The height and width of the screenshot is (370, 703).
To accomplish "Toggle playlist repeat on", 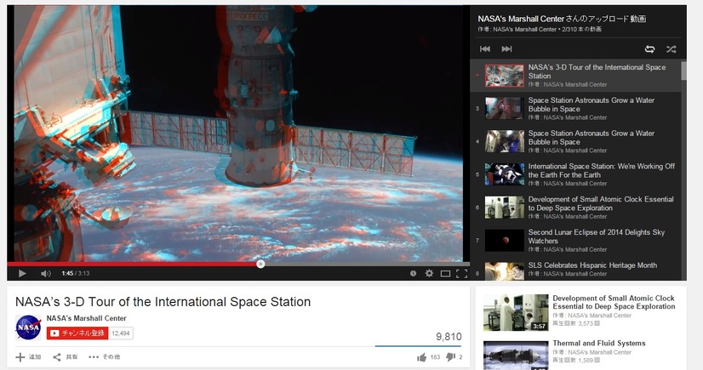I will pos(650,48).
